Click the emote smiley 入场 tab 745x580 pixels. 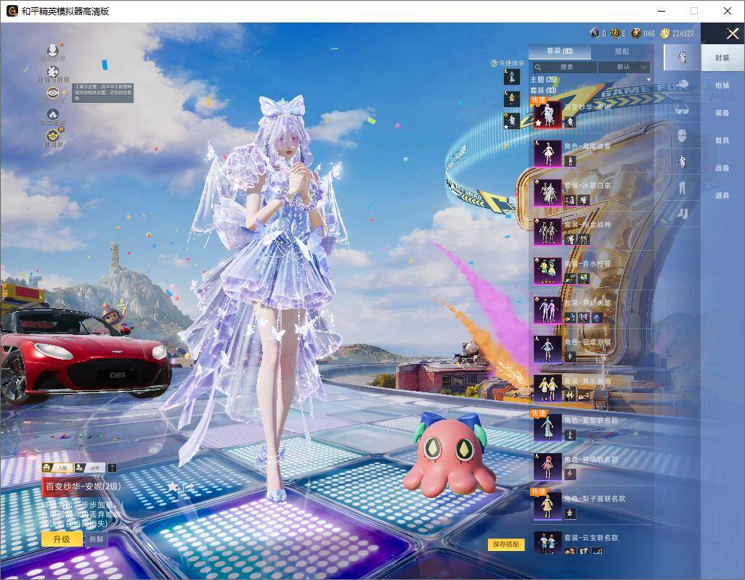tap(57, 468)
